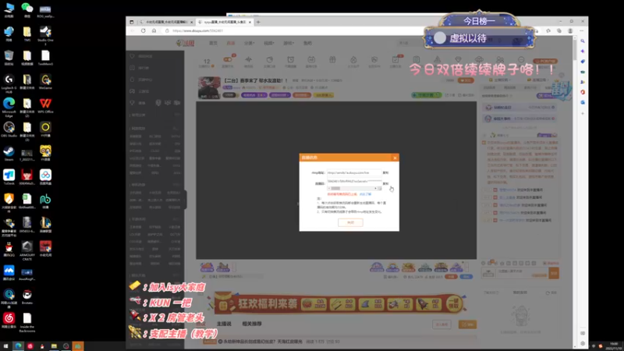Click the alarm clock icon in toolbar
The height and width of the screenshot is (351, 624).
coord(290,60)
